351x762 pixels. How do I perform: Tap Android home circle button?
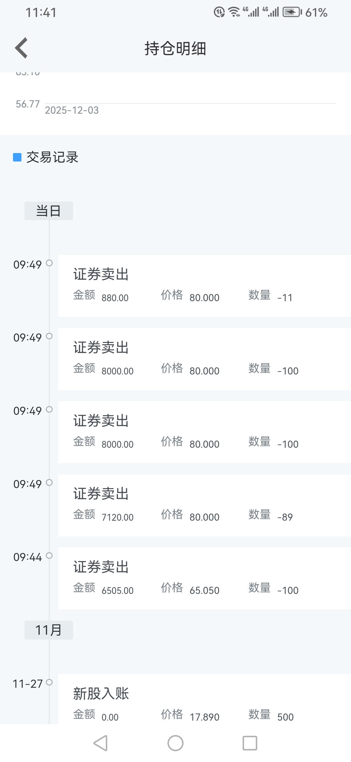click(x=175, y=743)
